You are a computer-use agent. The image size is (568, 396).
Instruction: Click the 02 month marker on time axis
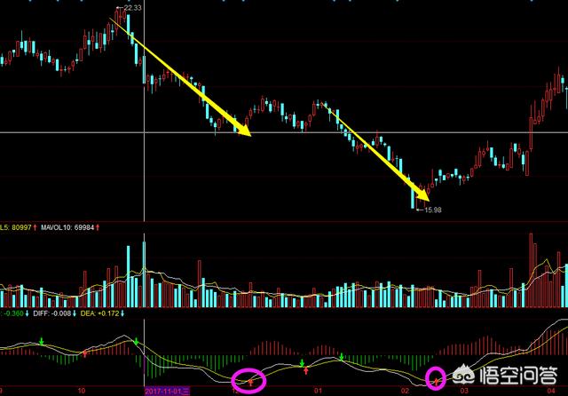405,391
